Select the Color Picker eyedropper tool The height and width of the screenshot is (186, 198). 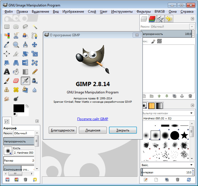click(x=7, y=45)
